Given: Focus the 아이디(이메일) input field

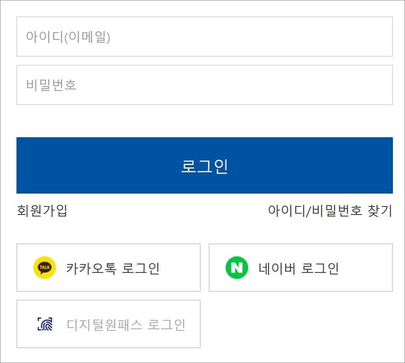Looking at the screenshot, I should click(205, 36).
